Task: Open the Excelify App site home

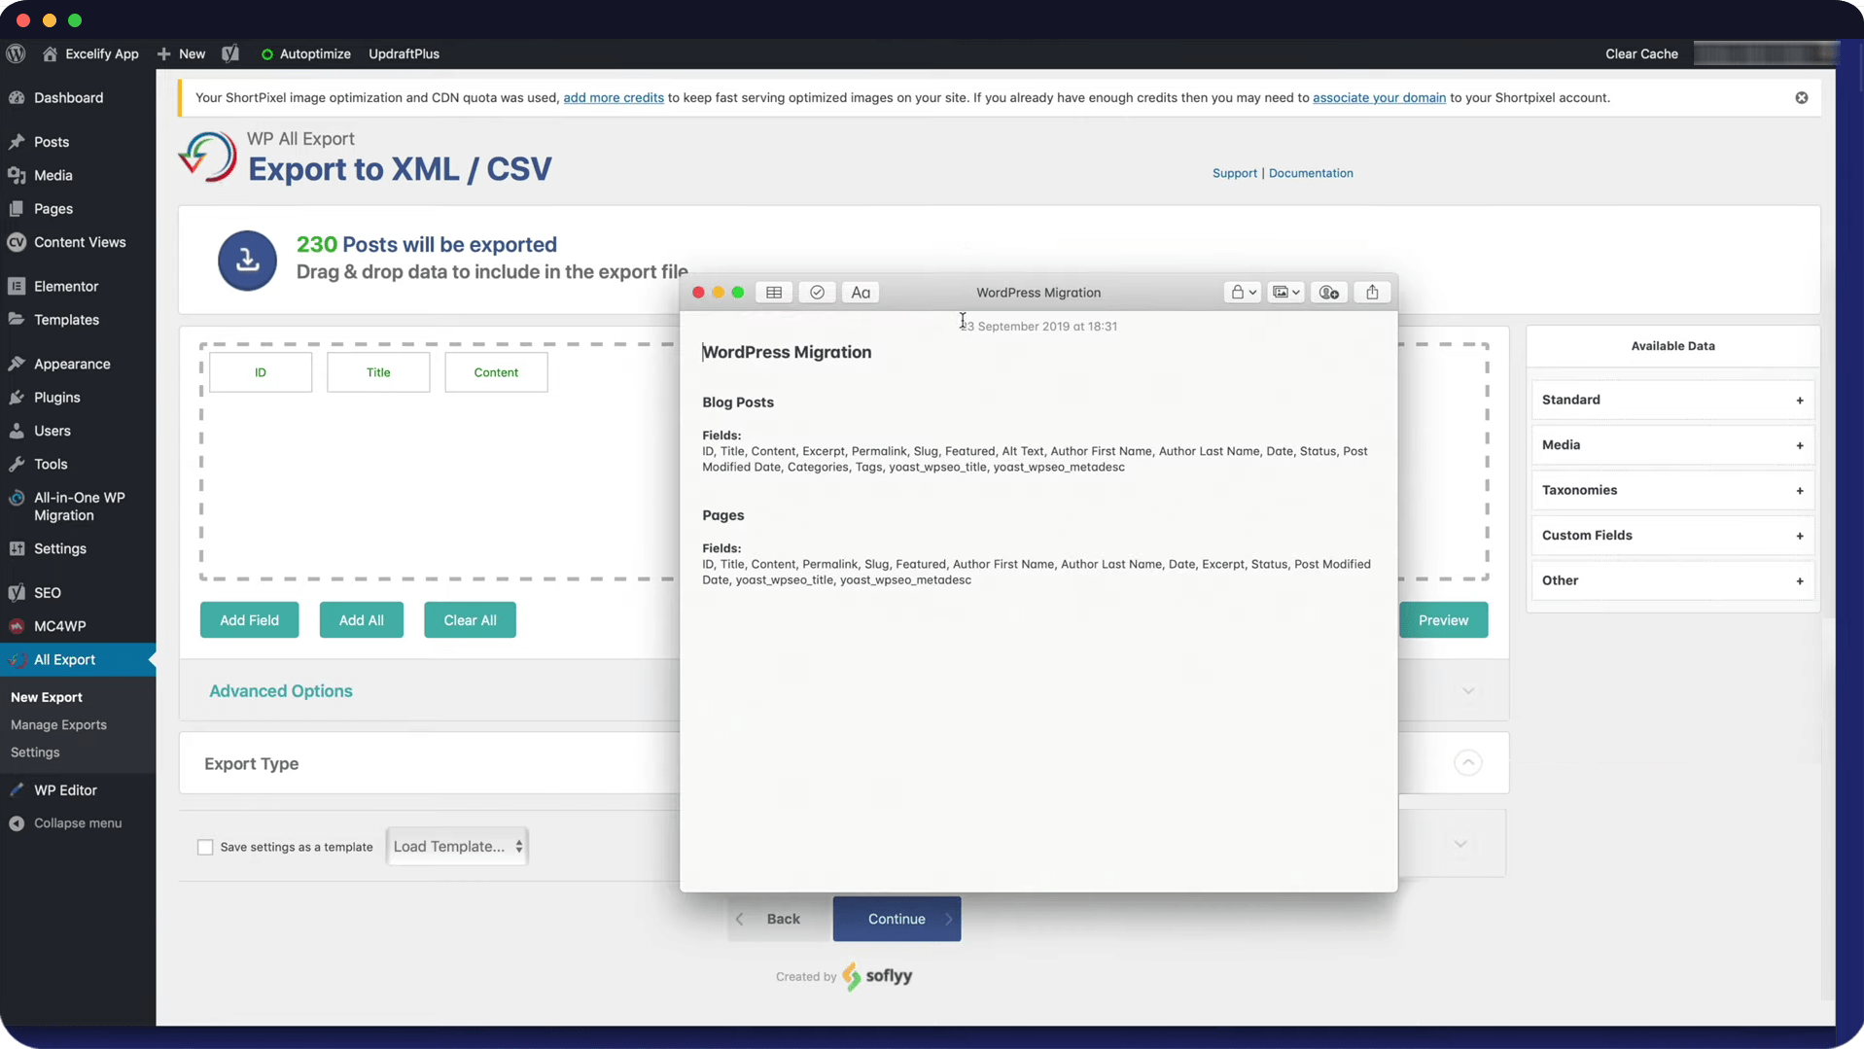Action: tap(91, 53)
